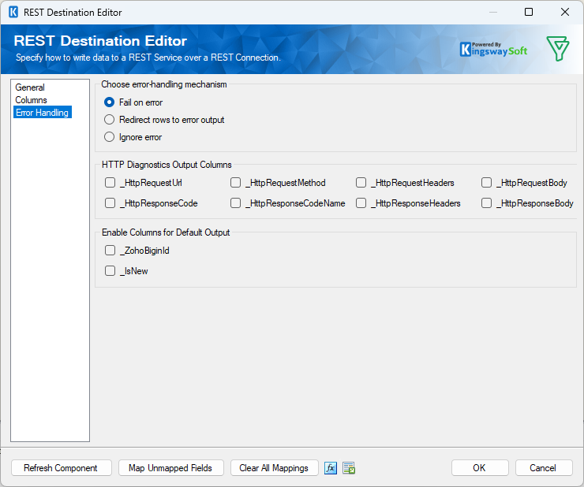Screen dimensions: 584x487
Task: Click the 'HTTP Diagnostics Output Columns' label
Action: (167, 165)
